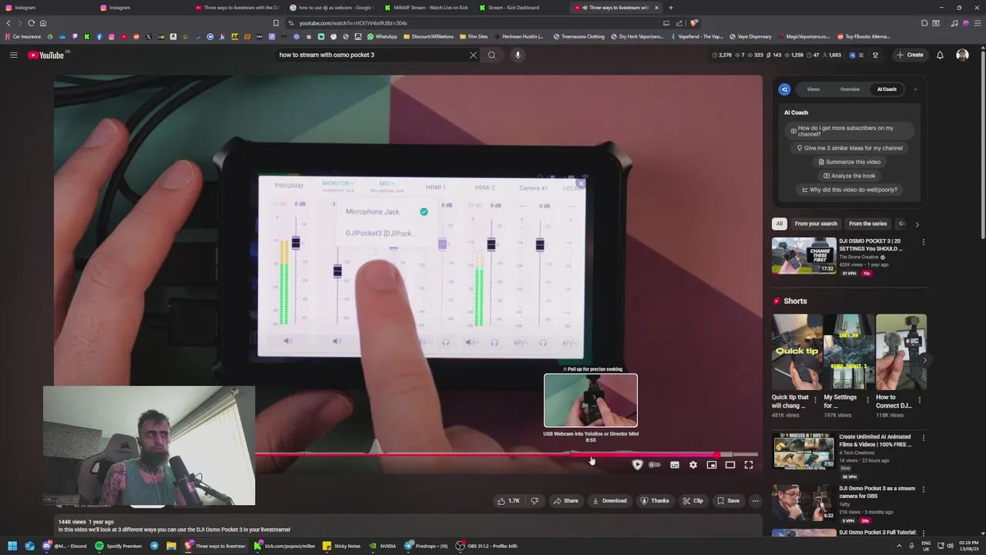Select 'From your search' chip
The image size is (986, 555).
(816, 224)
